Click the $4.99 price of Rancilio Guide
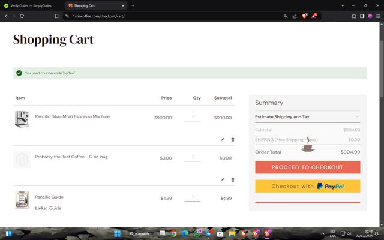 point(166,198)
